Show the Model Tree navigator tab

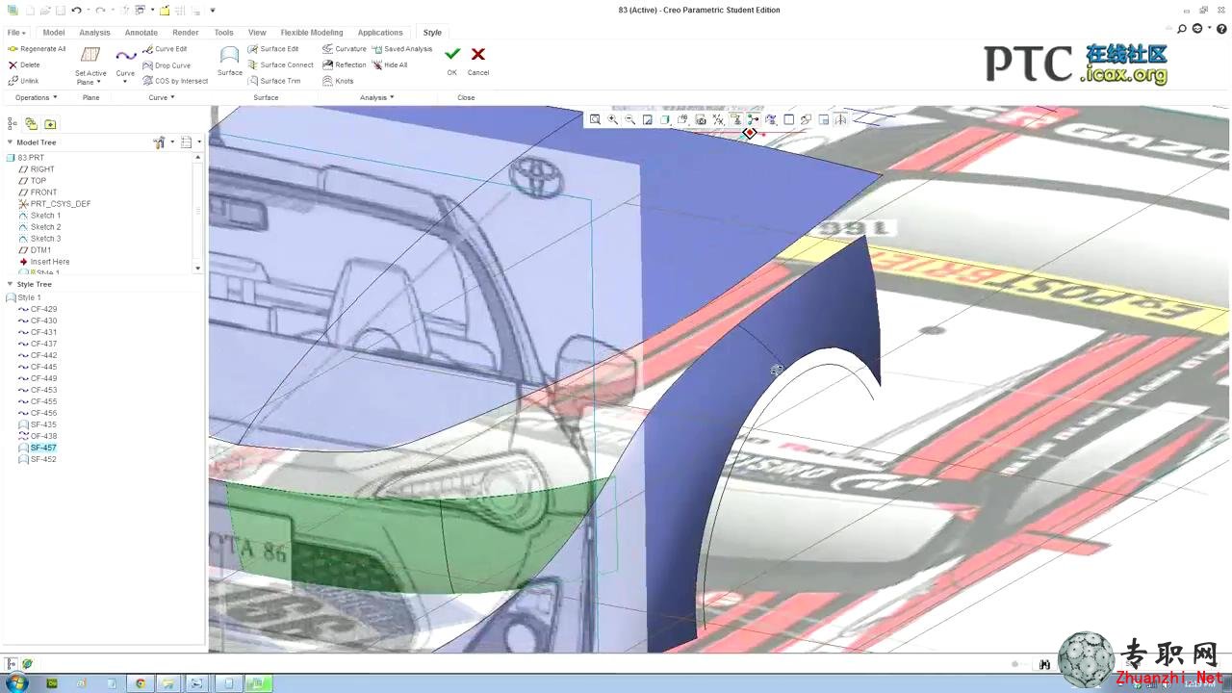pyautogui.click(x=13, y=123)
